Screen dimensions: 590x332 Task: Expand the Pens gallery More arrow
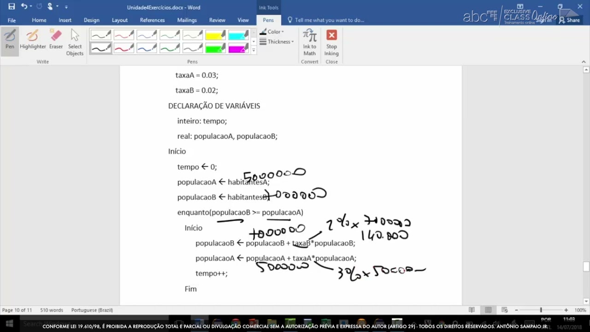pyautogui.click(x=254, y=50)
